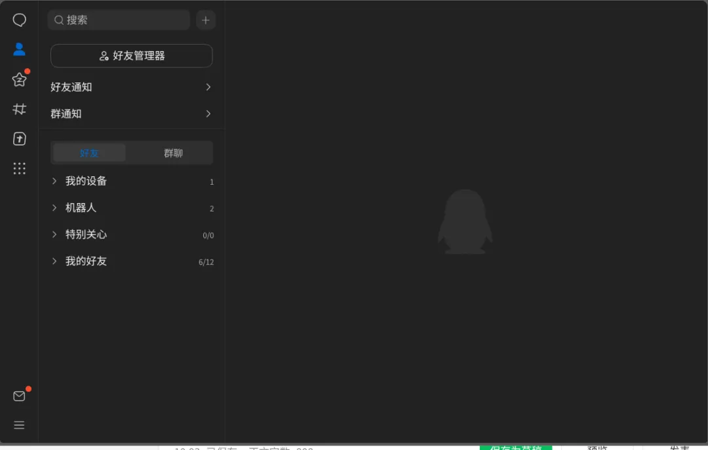Image resolution: width=708 pixels, height=450 pixels.
Task: Select the 特别关心 label
Action: click(87, 234)
